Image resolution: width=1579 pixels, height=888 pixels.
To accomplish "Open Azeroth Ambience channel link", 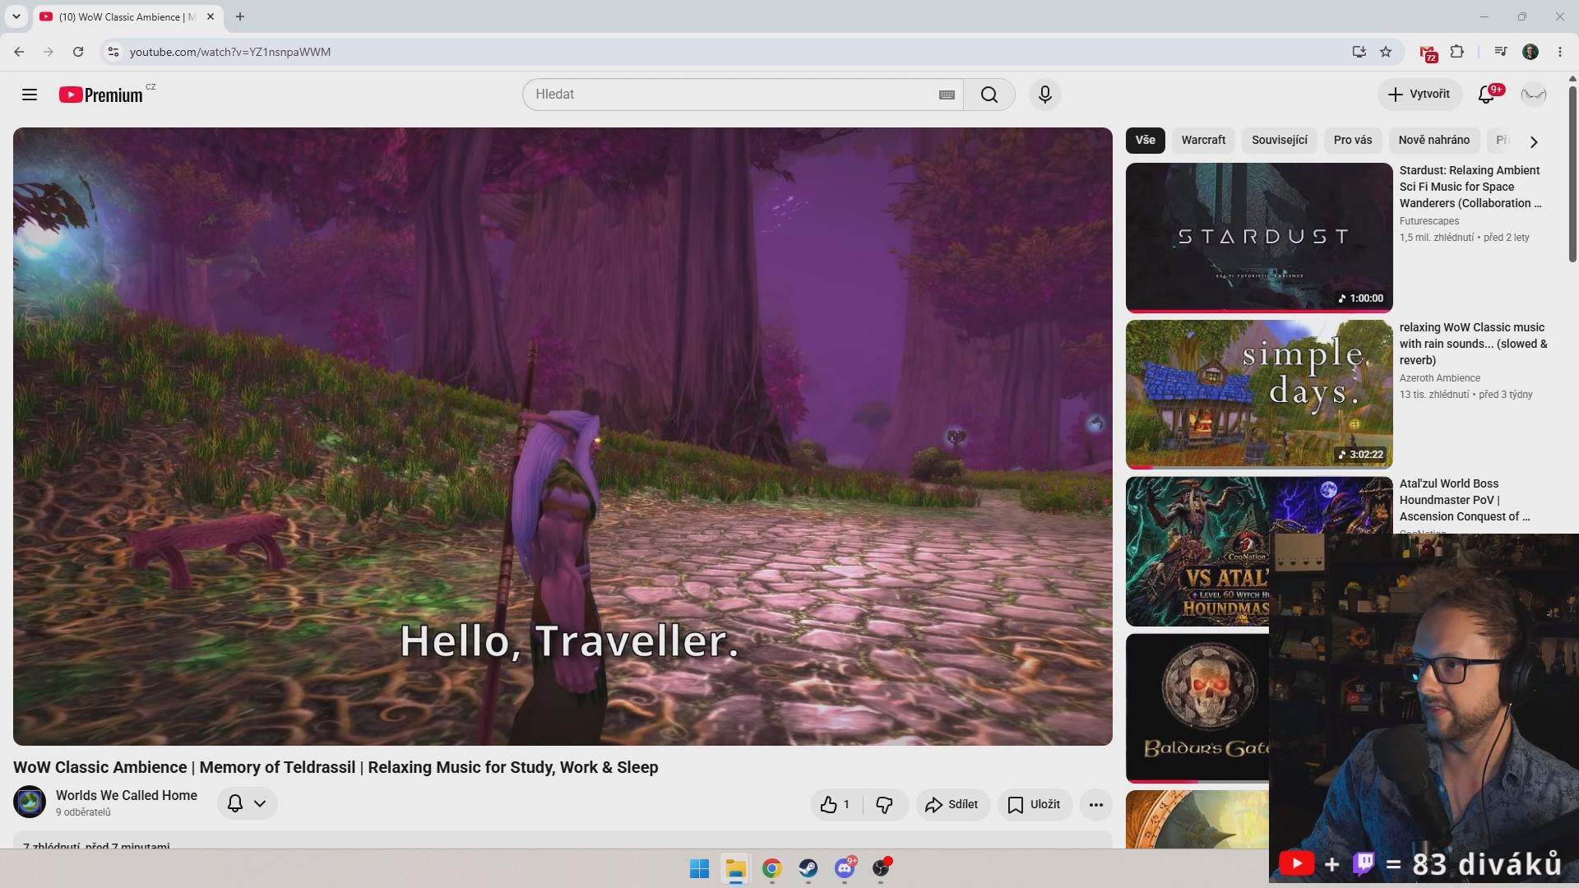I will point(1440,378).
